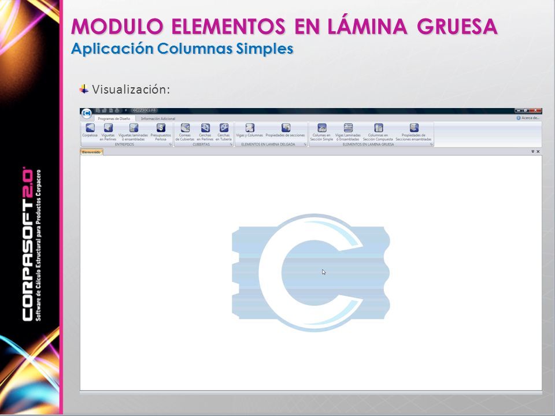Launch Viguetas en Perlines tool
This screenshot has height=416, width=555.
[108, 132]
